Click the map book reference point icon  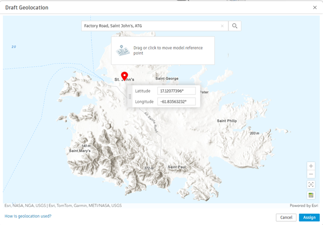123,50
